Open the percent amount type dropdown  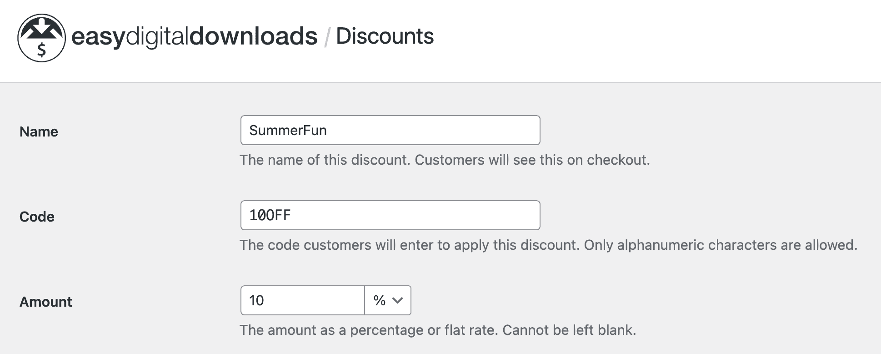click(388, 300)
